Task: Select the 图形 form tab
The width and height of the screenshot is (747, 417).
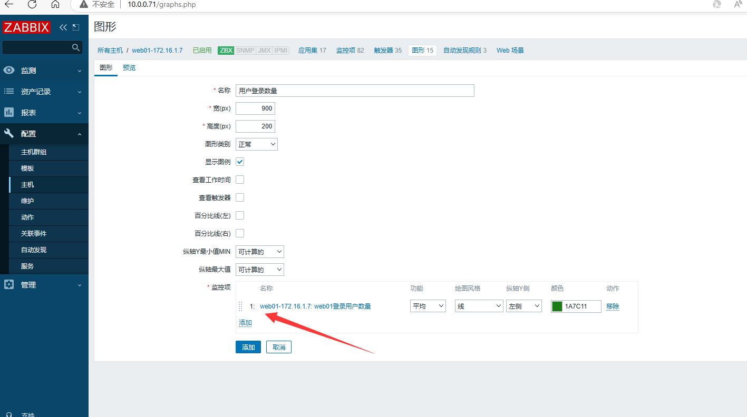Action: [x=106, y=68]
